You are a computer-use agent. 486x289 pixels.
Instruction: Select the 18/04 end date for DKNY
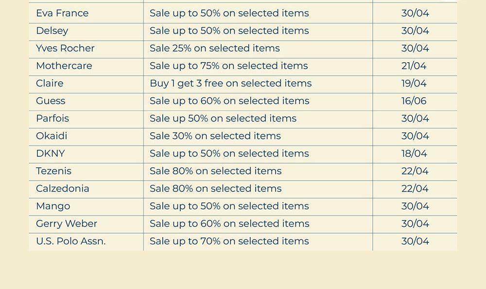click(414, 153)
